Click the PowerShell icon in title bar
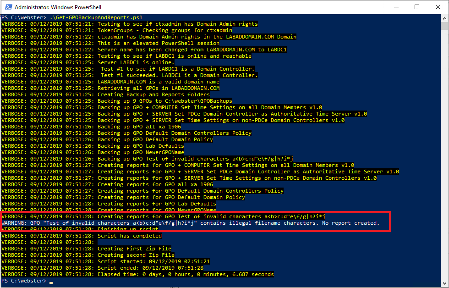Image resolution: width=449 pixels, height=288 pixels. (x=7, y=7)
